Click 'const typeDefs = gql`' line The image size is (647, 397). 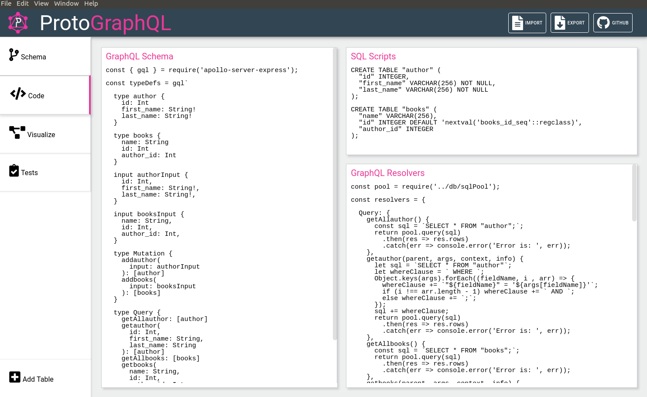pyautogui.click(x=147, y=83)
